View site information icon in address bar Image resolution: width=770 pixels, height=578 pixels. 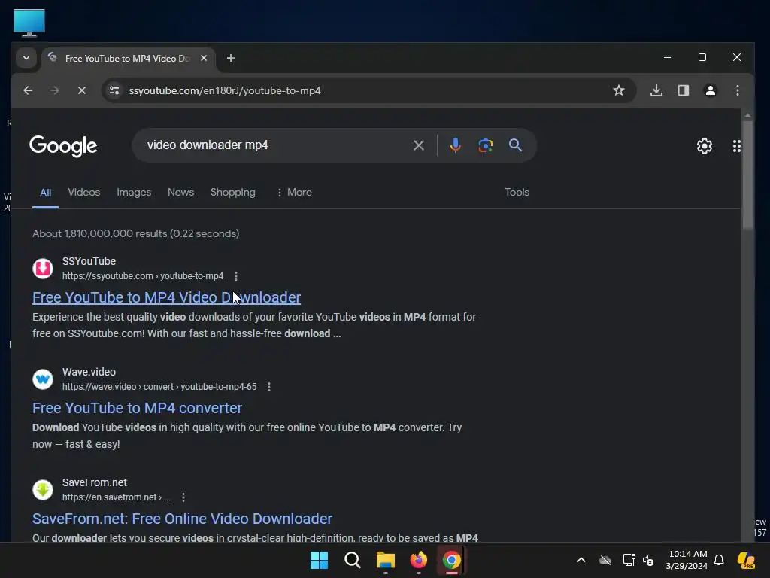(114, 90)
